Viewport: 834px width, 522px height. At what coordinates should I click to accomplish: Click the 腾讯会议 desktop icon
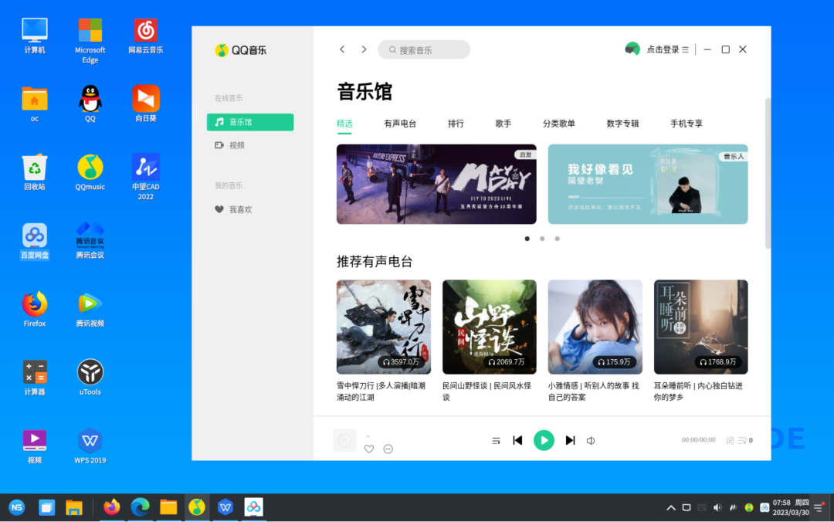click(90, 241)
